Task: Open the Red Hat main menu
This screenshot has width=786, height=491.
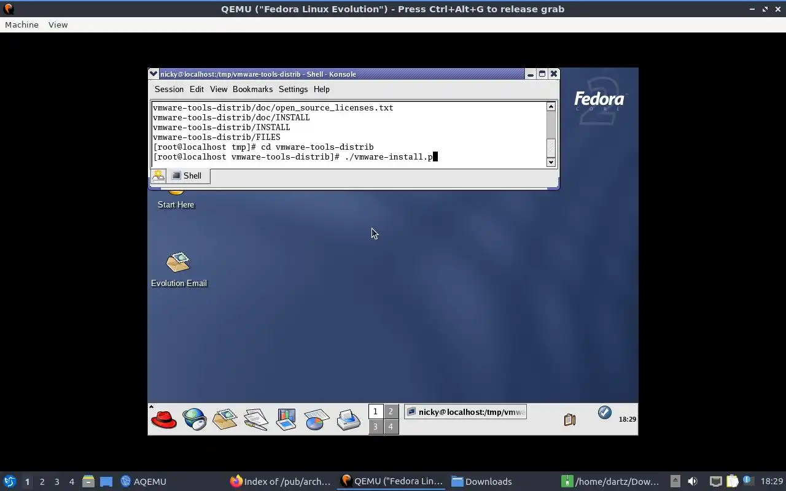Action: coord(164,419)
